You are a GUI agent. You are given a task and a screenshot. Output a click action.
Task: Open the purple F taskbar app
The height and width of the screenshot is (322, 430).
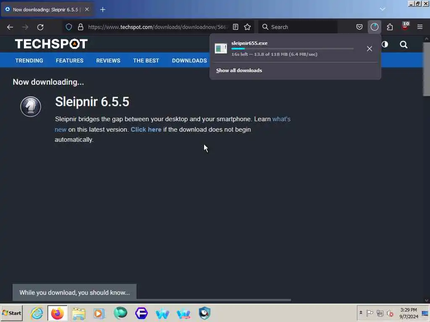(142, 313)
